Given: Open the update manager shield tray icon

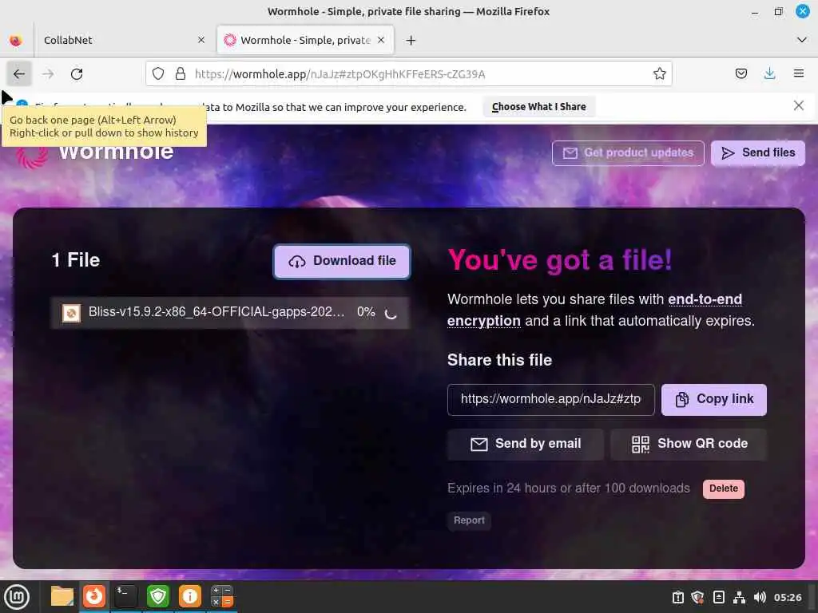Looking at the screenshot, I should tap(698, 597).
